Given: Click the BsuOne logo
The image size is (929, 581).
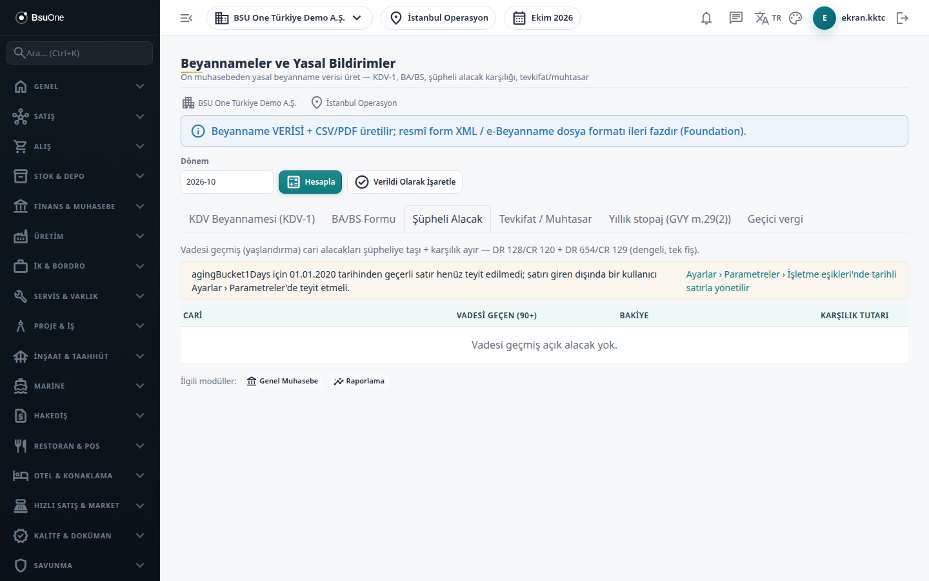Looking at the screenshot, I should (40, 17).
